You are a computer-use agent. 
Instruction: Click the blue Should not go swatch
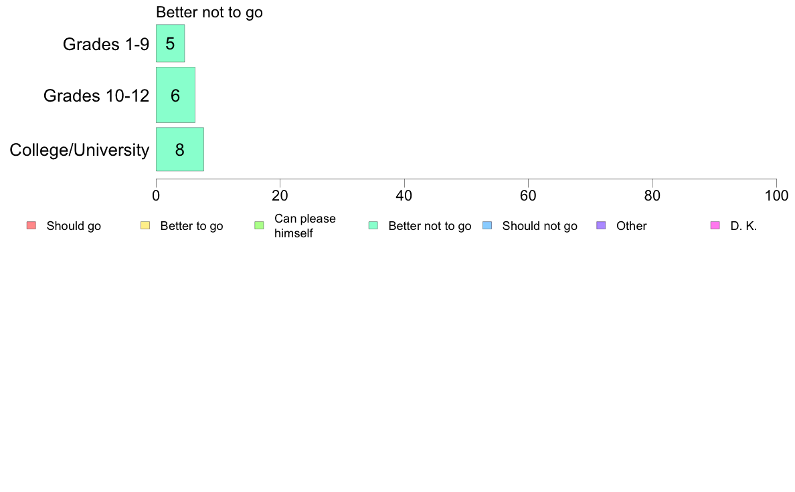[x=487, y=225]
